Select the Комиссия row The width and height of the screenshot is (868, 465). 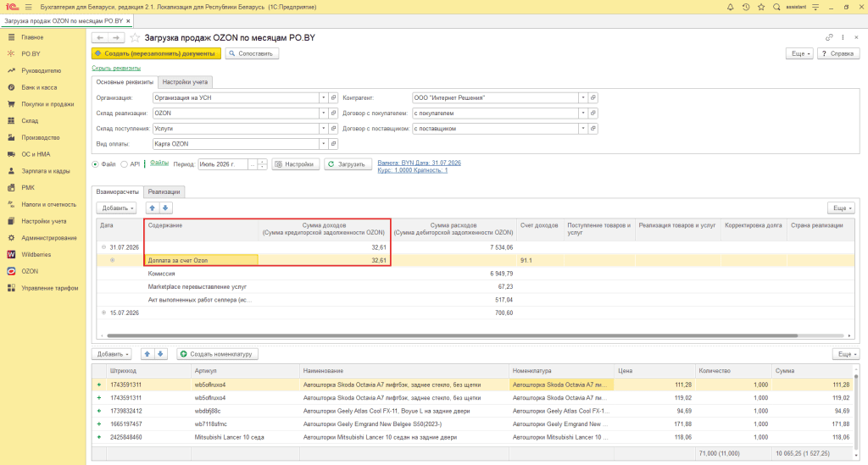click(475, 274)
